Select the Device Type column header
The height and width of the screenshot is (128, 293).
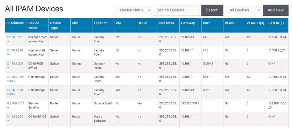pyautogui.click(x=56, y=25)
